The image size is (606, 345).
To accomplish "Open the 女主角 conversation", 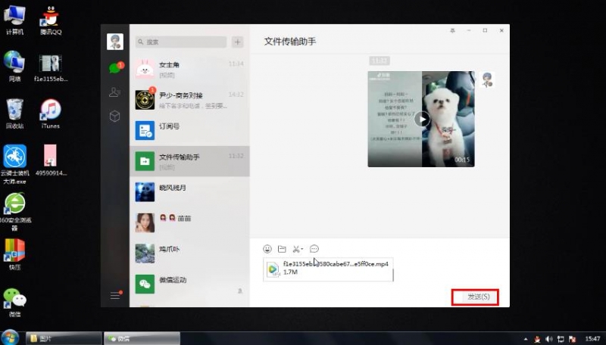I will pos(190,69).
